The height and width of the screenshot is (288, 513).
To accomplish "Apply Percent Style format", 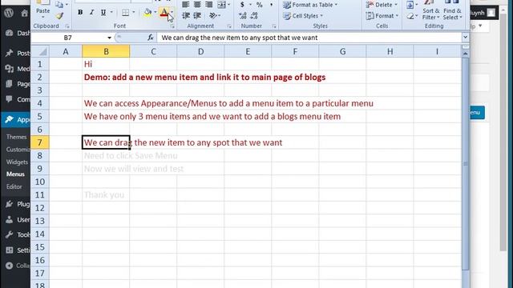I will 260,5.
